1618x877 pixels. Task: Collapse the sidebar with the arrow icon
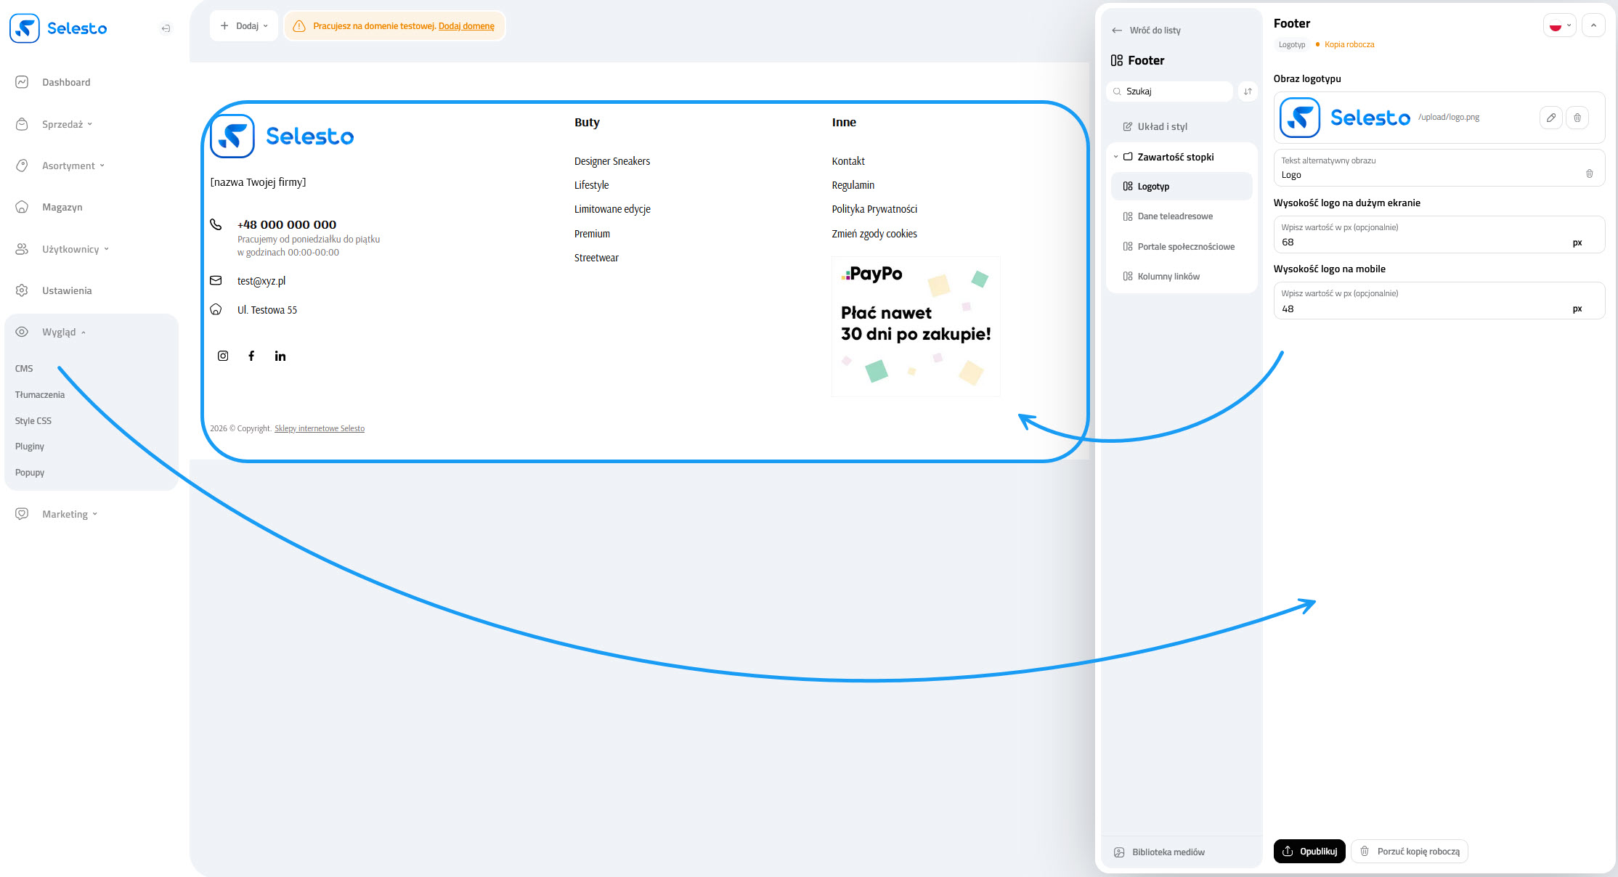pos(166,28)
